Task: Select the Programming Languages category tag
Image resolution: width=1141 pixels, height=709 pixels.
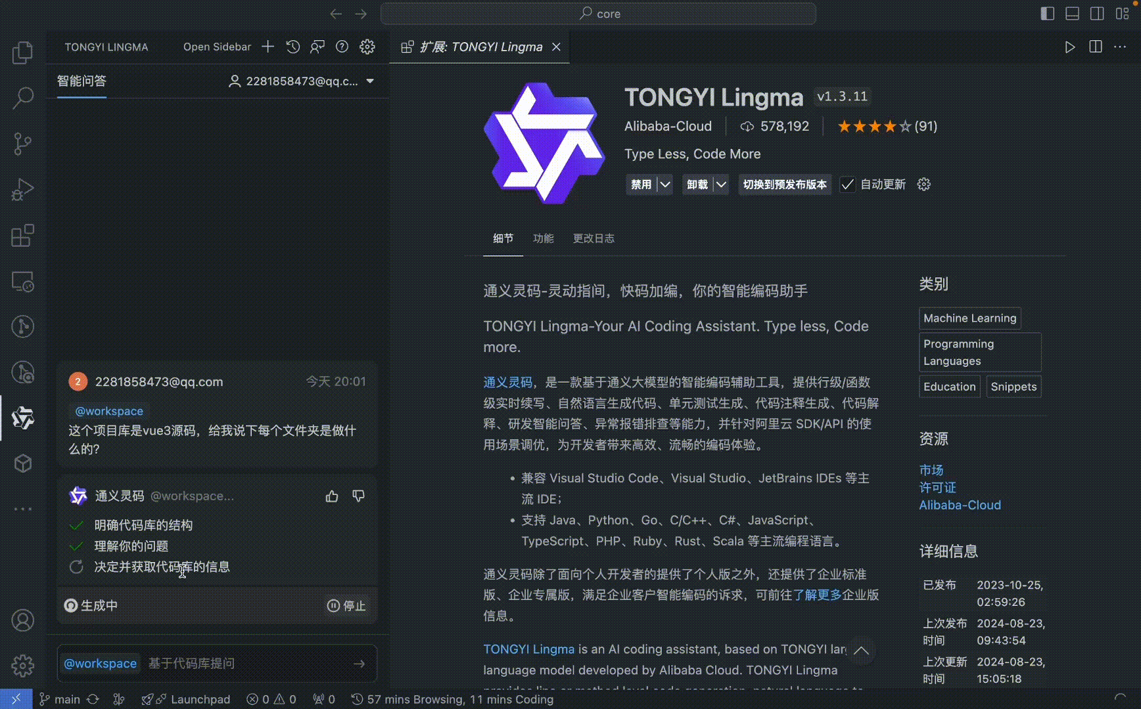Action: pyautogui.click(x=980, y=353)
